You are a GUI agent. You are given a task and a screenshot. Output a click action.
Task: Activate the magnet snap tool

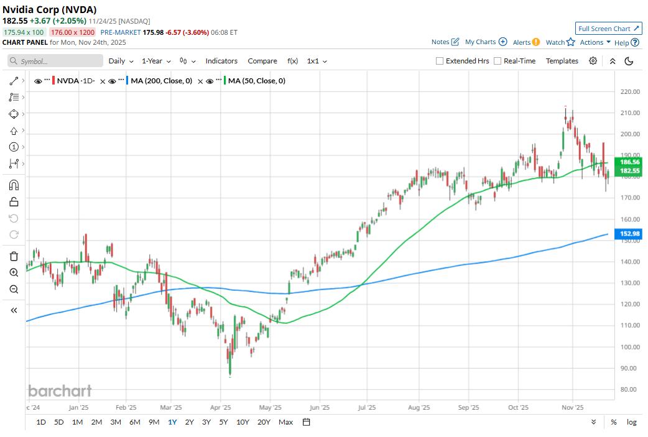click(x=14, y=185)
